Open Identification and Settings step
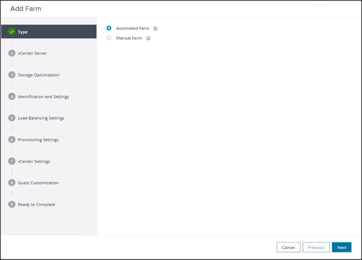 [x=43, y=97]
